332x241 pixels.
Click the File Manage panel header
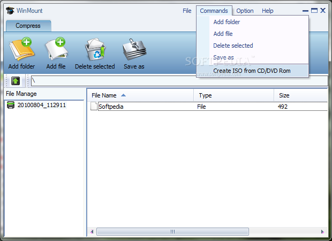pos(44,94)
